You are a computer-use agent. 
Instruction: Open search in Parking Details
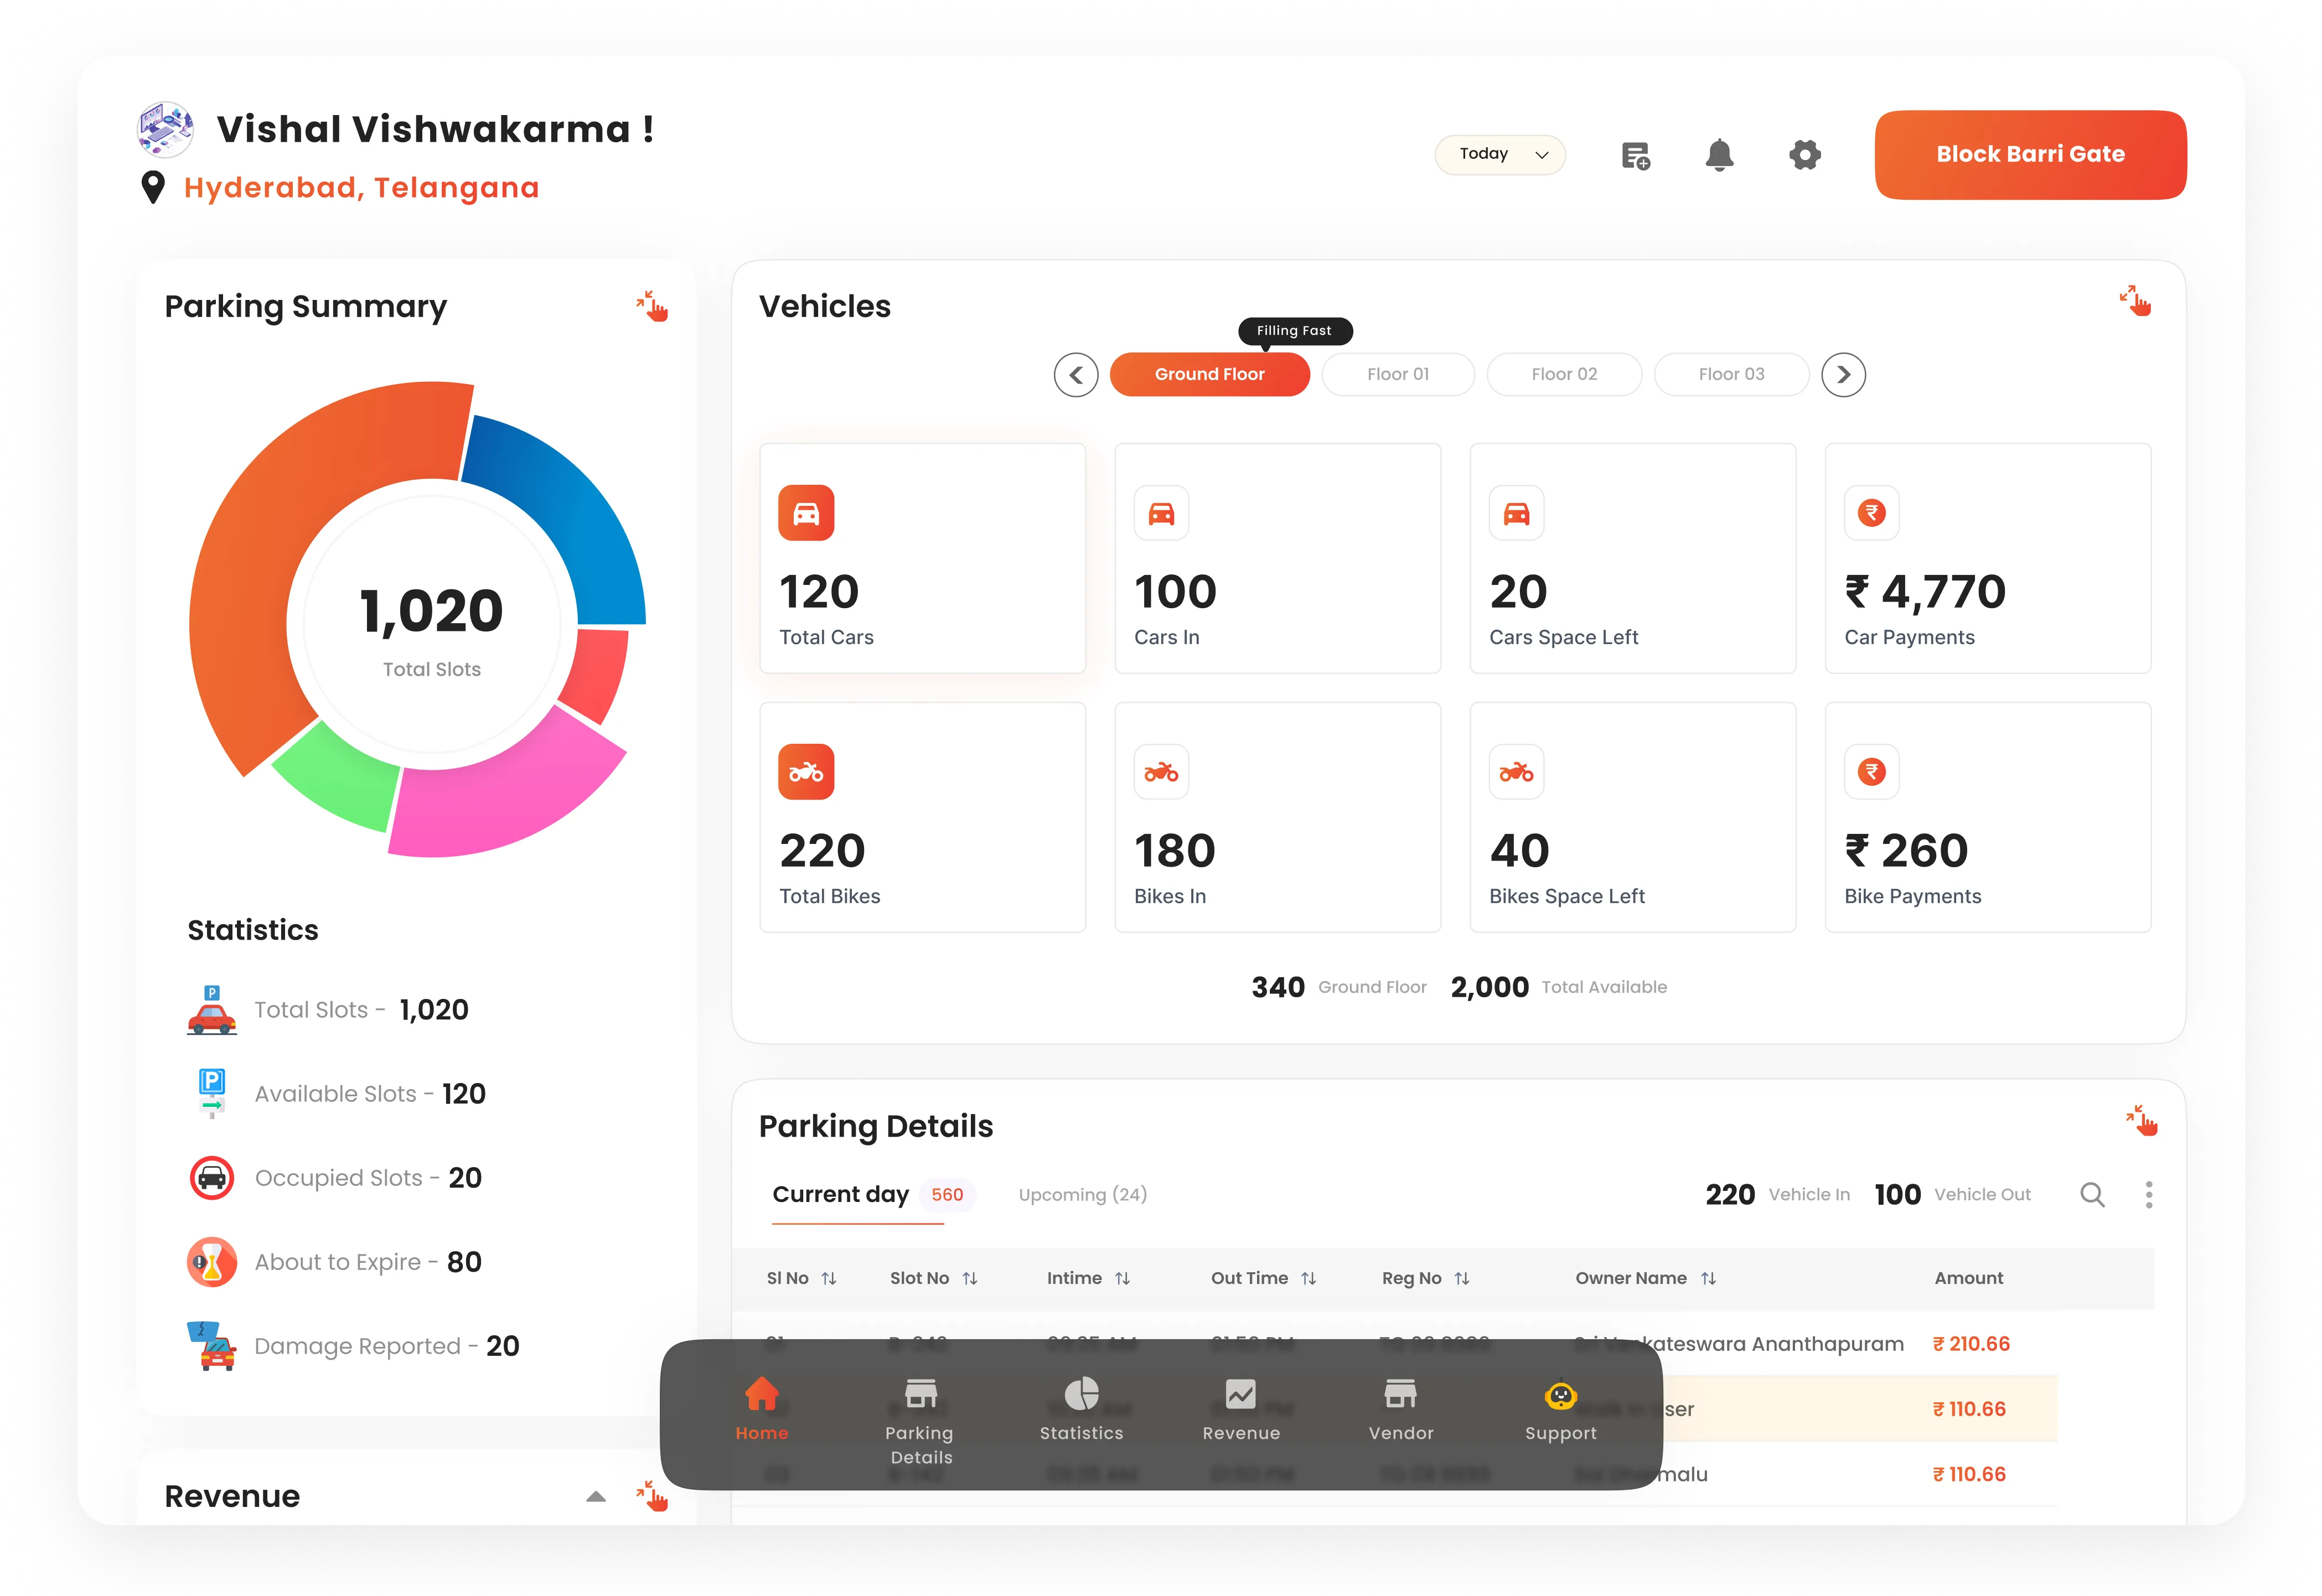[x=2092, y=1194]
